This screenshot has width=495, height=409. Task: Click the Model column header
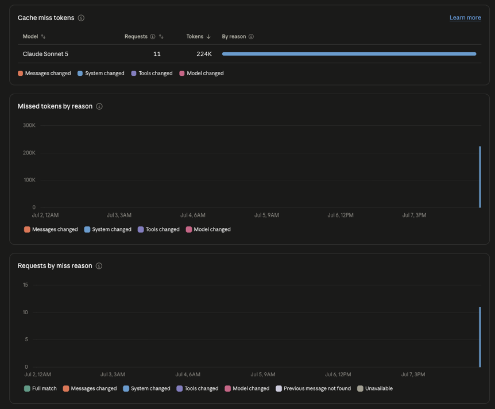(30, 37)
